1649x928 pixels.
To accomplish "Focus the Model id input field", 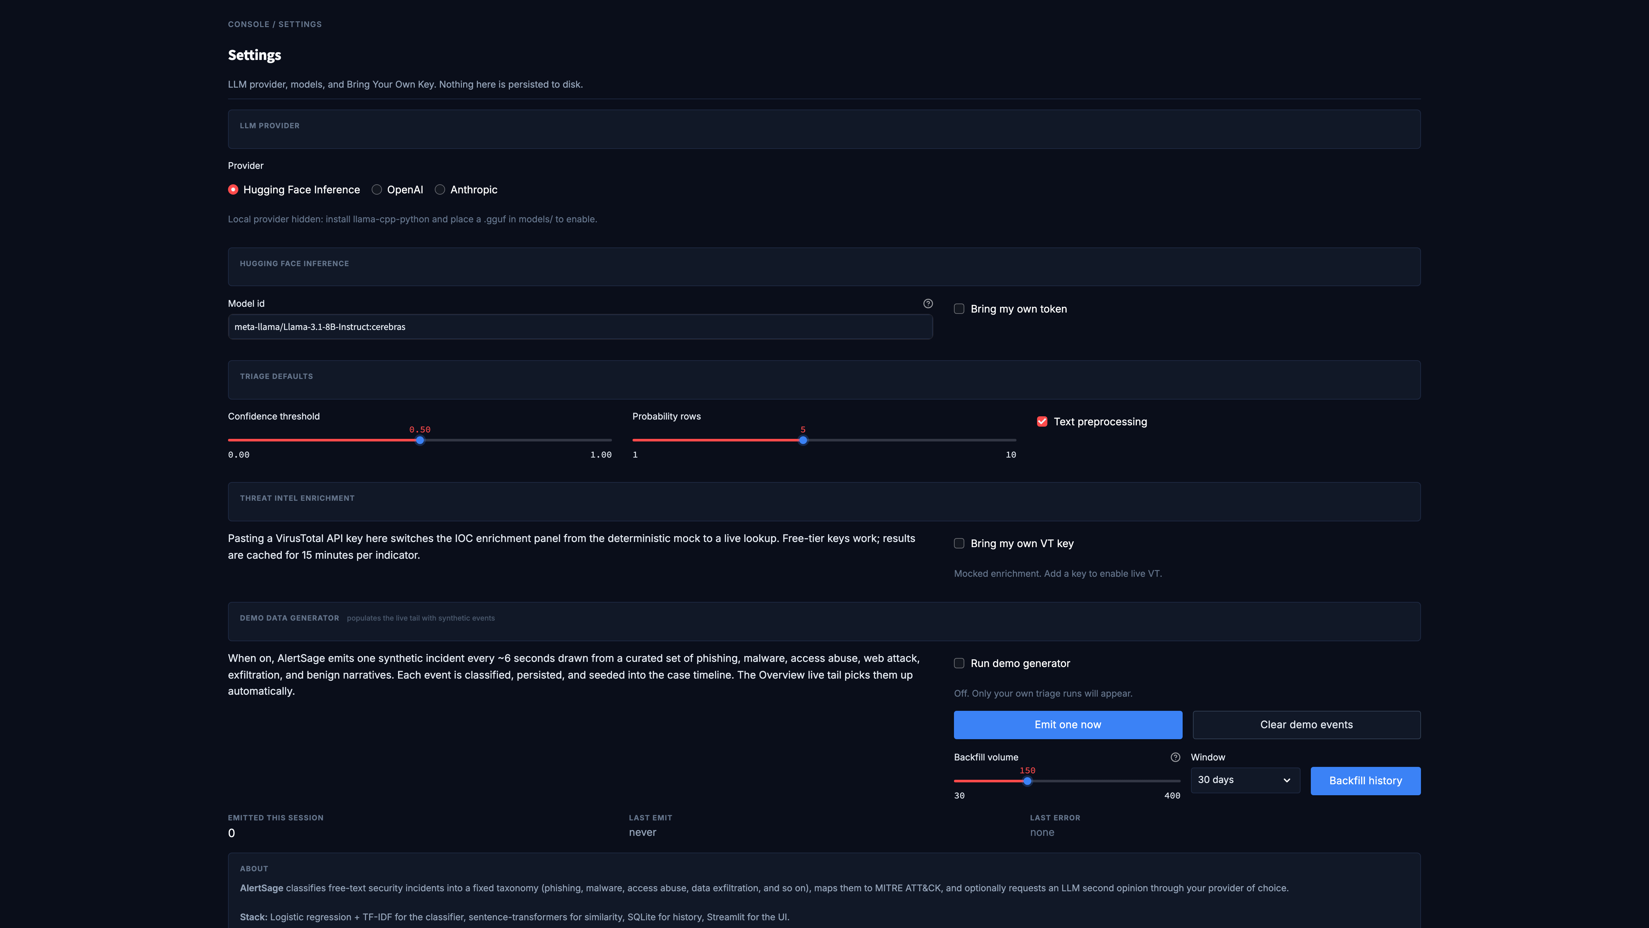I will (x=580, y=327).
